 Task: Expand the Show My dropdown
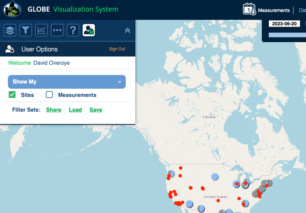click(x=67, y=82)
